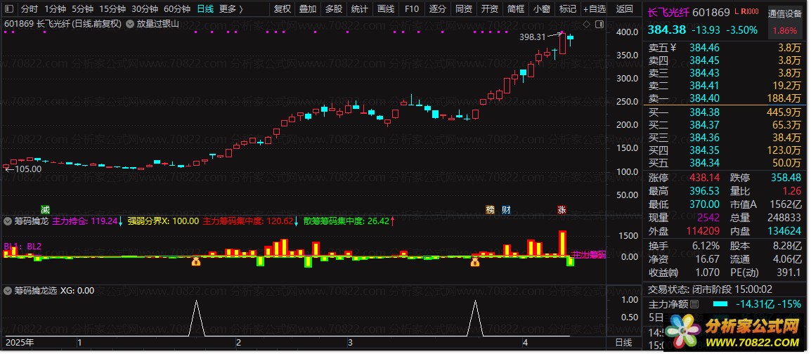
Task: Click the month 4 marker on time axis
Action: pos(525,342)
